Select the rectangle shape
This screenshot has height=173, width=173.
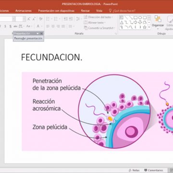(136, 17)
